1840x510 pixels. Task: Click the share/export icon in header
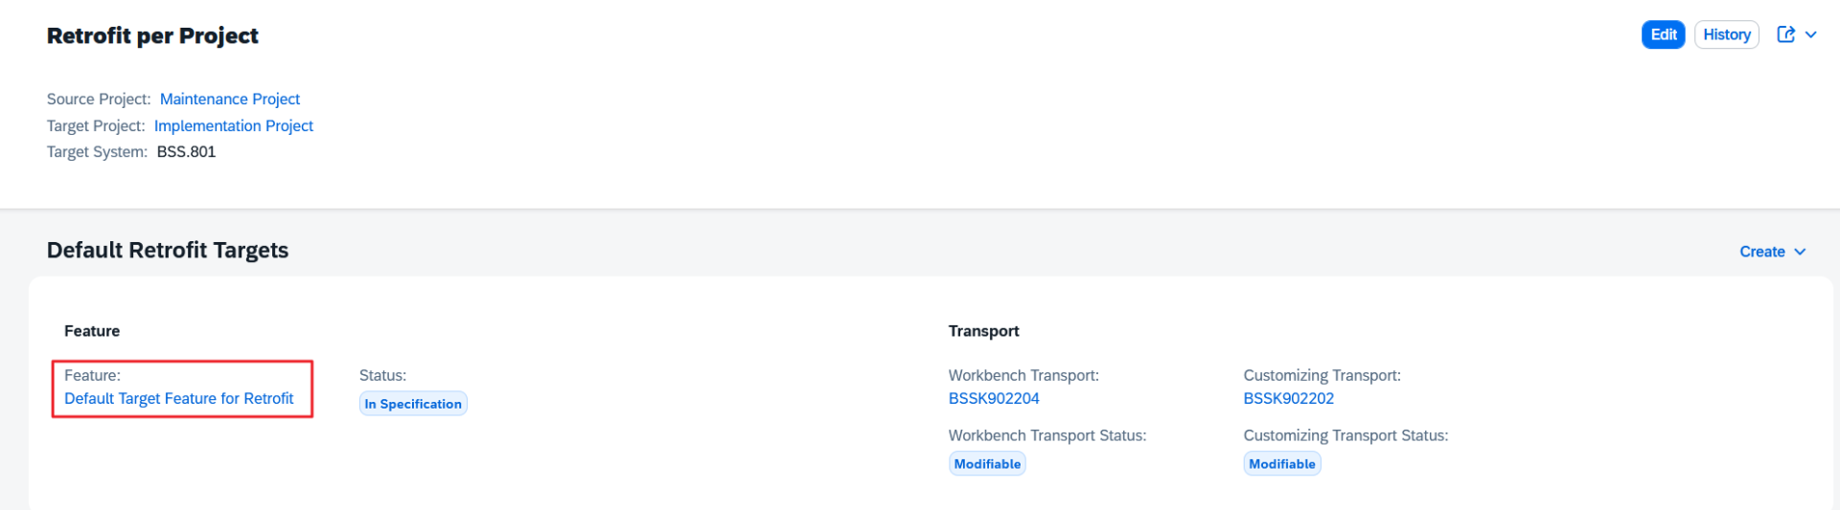point(1785,34)
